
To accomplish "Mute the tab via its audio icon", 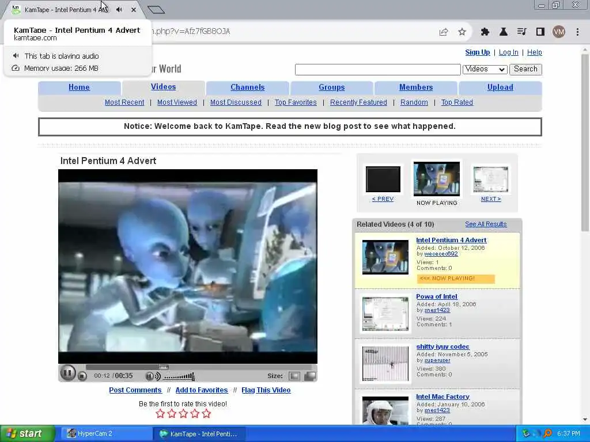I will pyautogui.click(x=119, y=10).
